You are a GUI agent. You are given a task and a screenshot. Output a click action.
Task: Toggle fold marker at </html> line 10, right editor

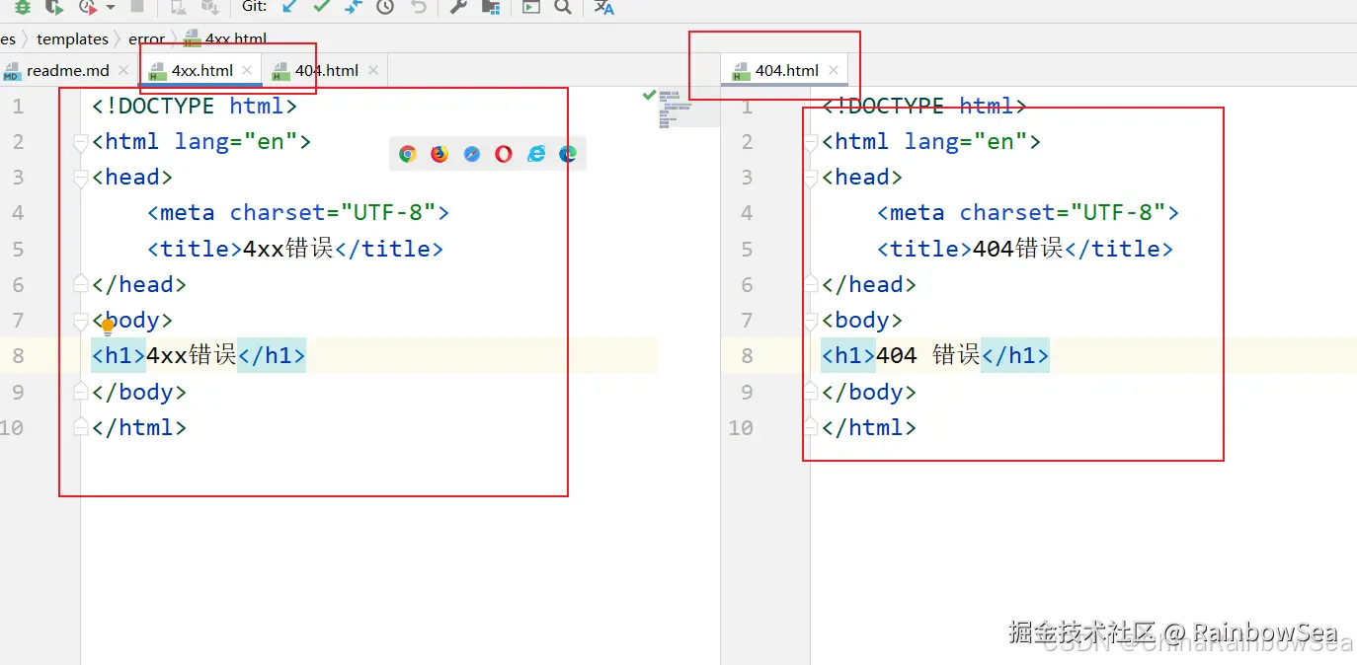point(811,427)
